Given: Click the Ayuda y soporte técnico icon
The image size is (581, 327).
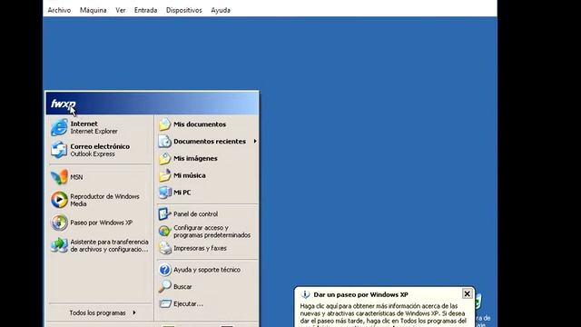Looking at the screenshot, I should (165, 270).
